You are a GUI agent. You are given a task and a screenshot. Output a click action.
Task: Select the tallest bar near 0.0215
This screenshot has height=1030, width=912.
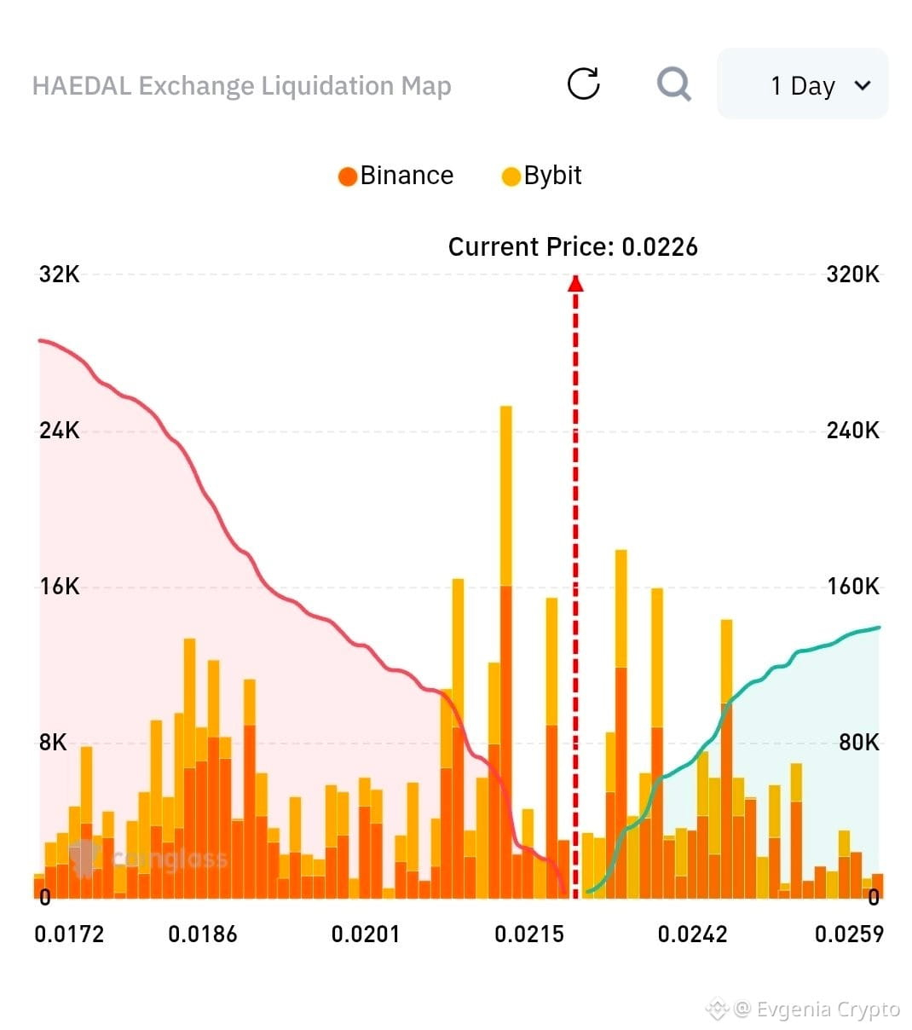(506, 651)
